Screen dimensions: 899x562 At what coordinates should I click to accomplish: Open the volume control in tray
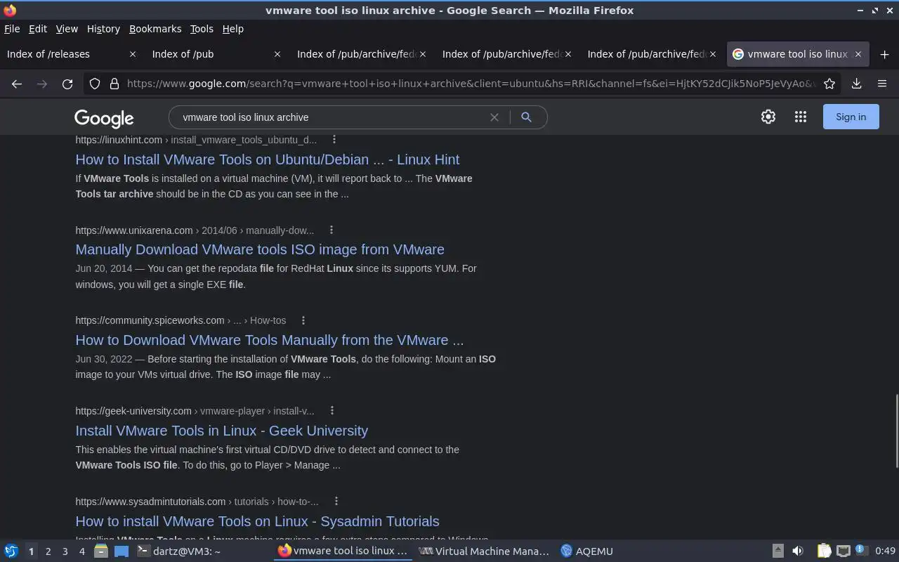point(798,551)
